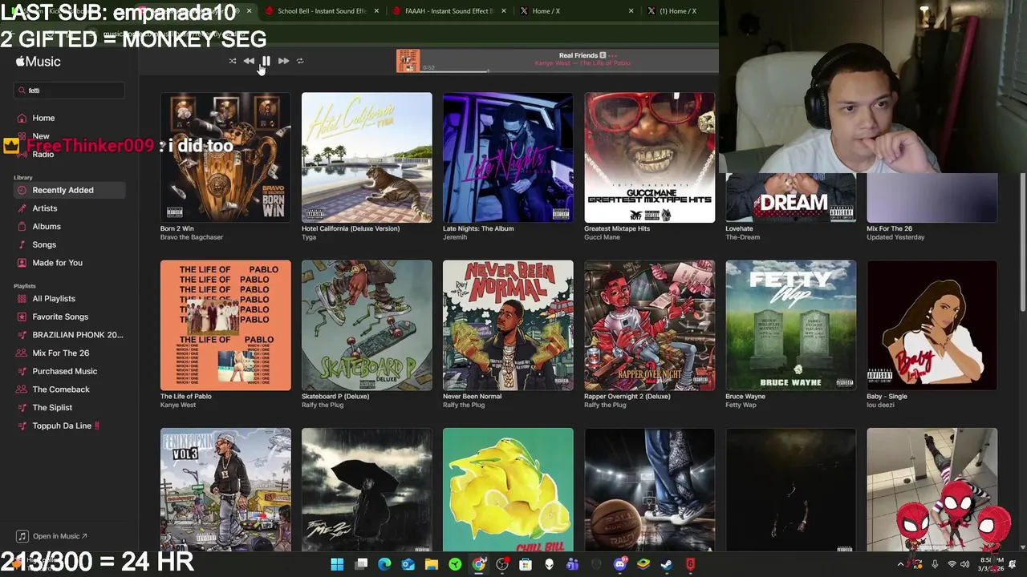Toggle repeat mode
This screenshot has width=1027, height=577.
point(300,61)
